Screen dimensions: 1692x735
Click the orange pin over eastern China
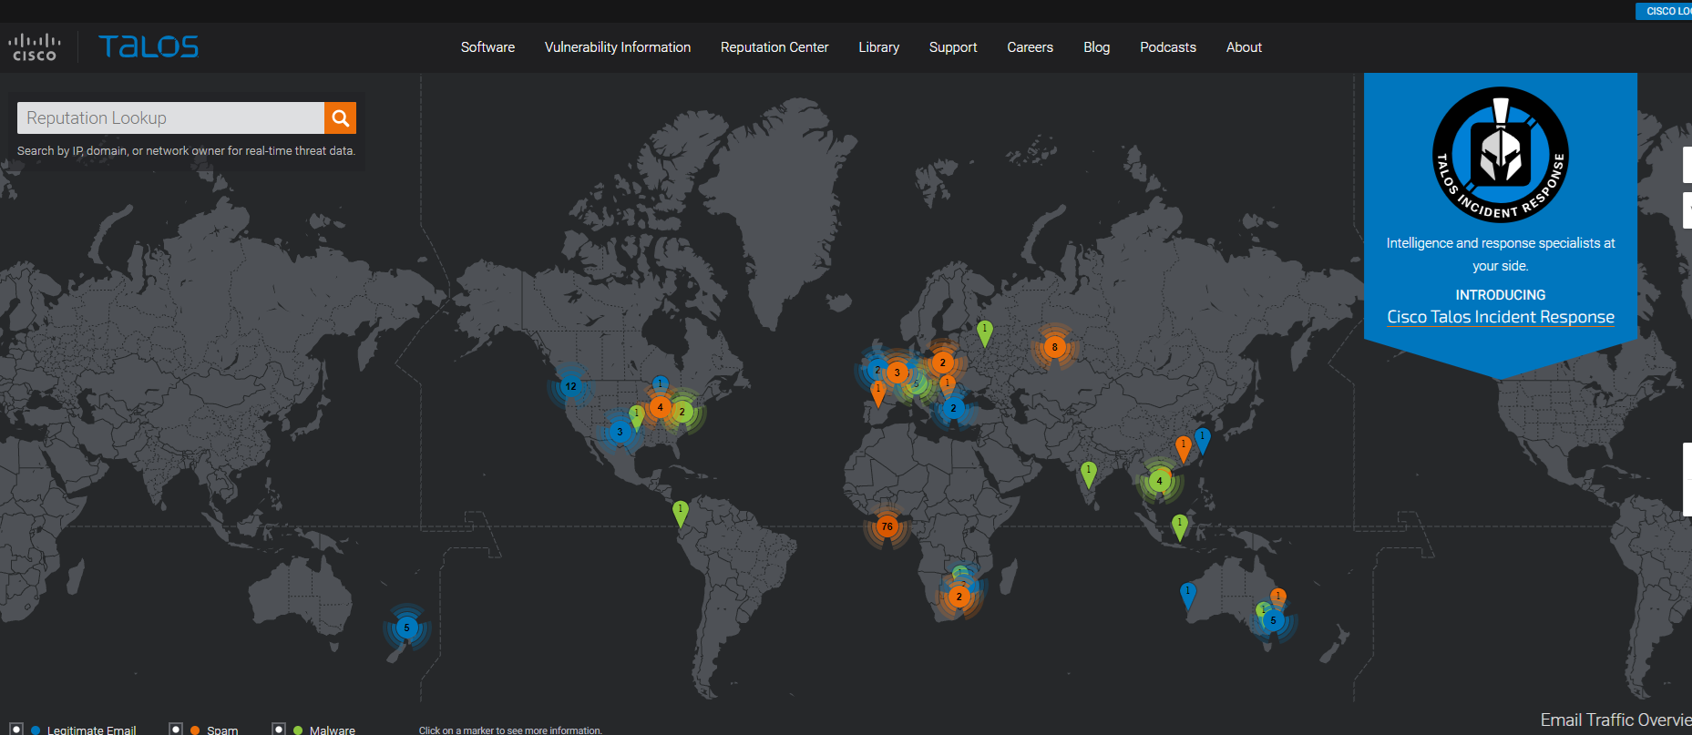point(1183,448)
